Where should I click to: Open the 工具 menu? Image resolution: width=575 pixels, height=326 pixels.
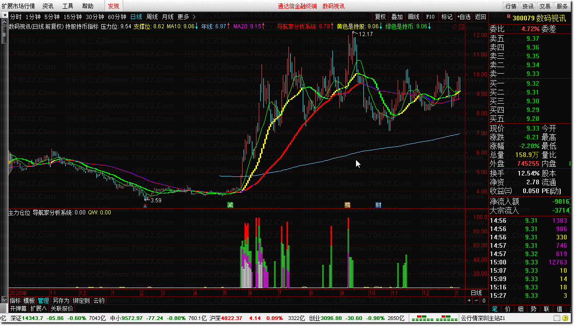coord(68,6)
